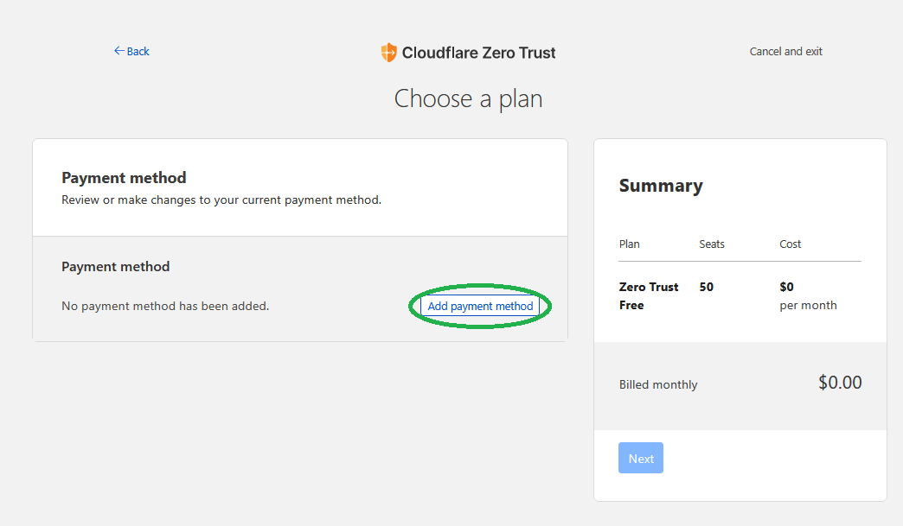Select the Zero Trust Free plan name
Screen dimensions: 903x526
click(649, 295)
